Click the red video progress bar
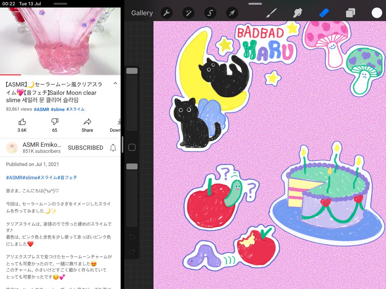 click(10, 75)
